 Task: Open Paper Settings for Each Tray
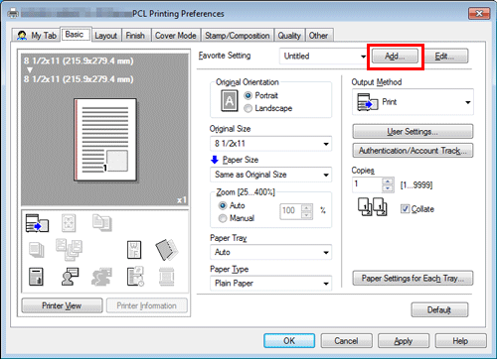click(413, 279)
